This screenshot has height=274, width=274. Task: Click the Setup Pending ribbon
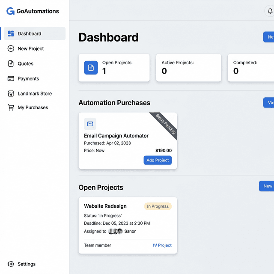[x=165, y=125]
